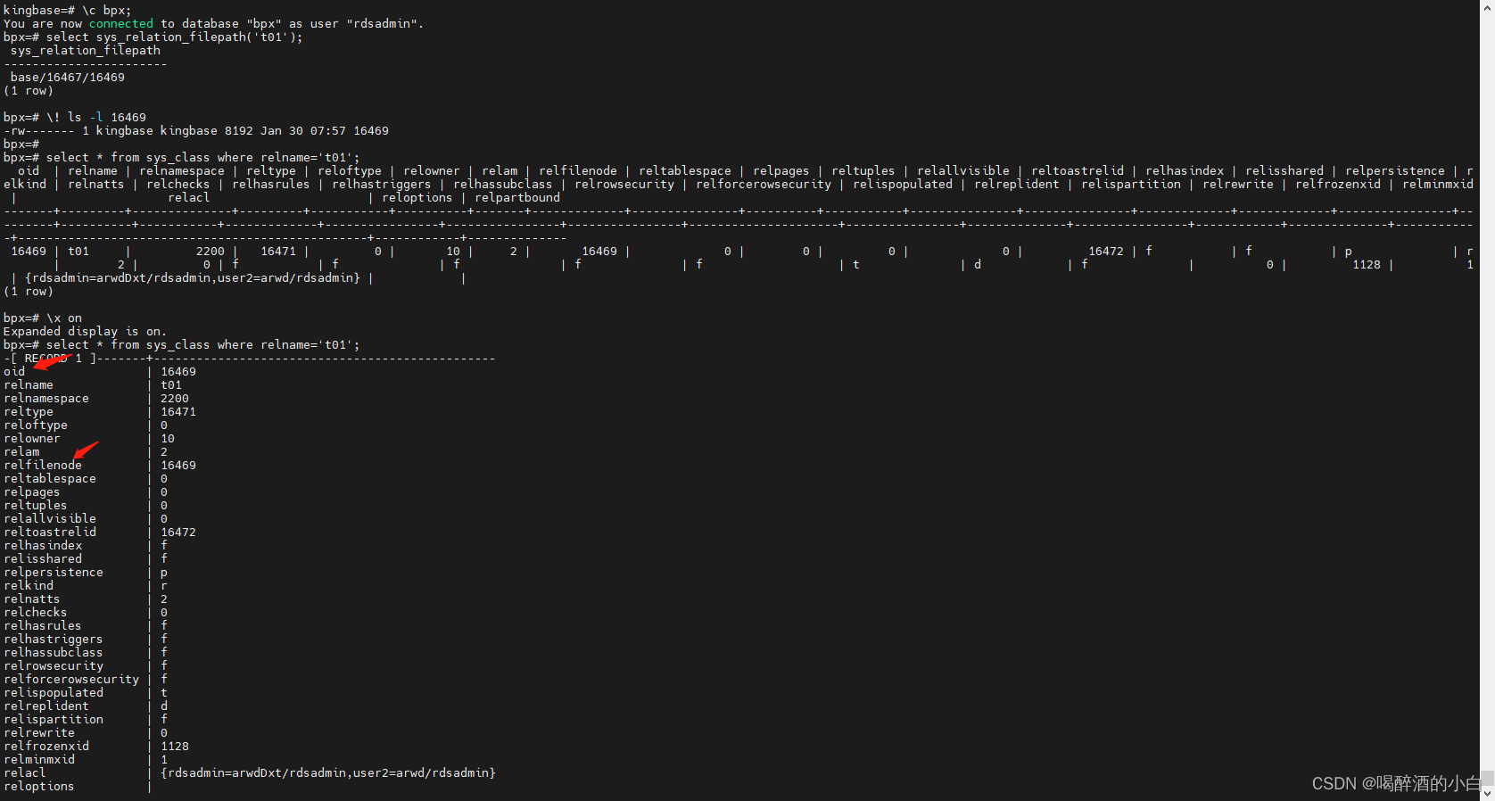The image size is (1495, 801).
Task: Click the 'relfilenode' field label in the expanded record
Action: point(43,466)
